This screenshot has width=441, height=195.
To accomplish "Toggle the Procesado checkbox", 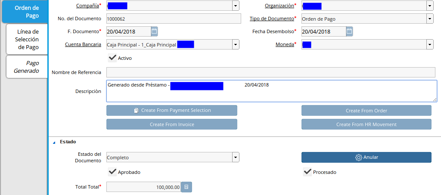I will tap(307, 172).
